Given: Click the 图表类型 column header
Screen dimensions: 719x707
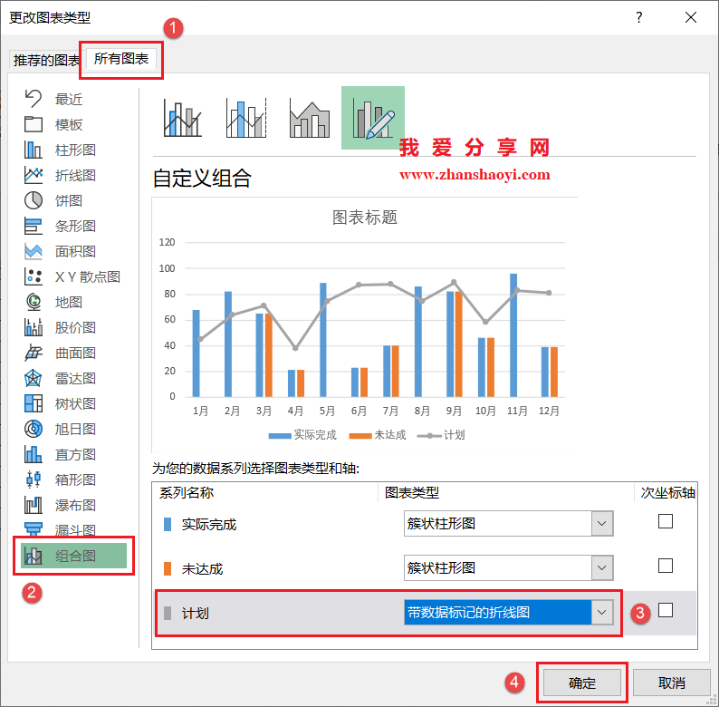Looking at the screenshot, I should click(x=412, y=492).
